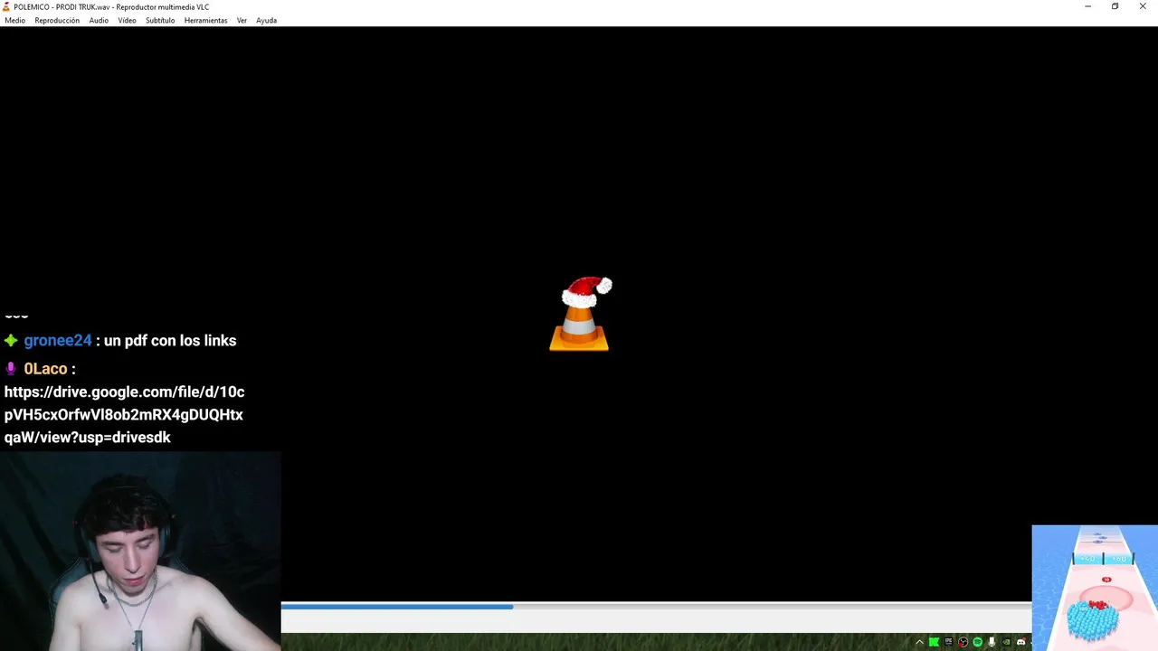Image resolution: width=1158 pixels, height=651 pixels.
Task: Click the VLC seek progress bar
Action: [x=656, y=607]
